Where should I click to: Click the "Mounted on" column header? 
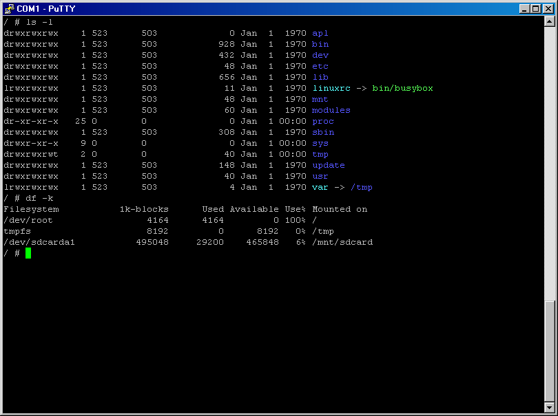coord(340,209)
